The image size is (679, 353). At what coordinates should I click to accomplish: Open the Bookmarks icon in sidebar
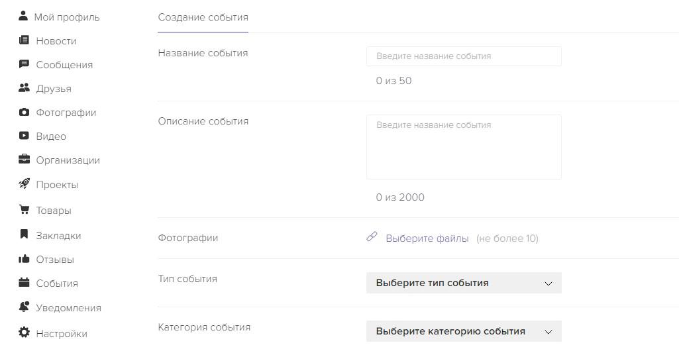[x=24, y=235]
